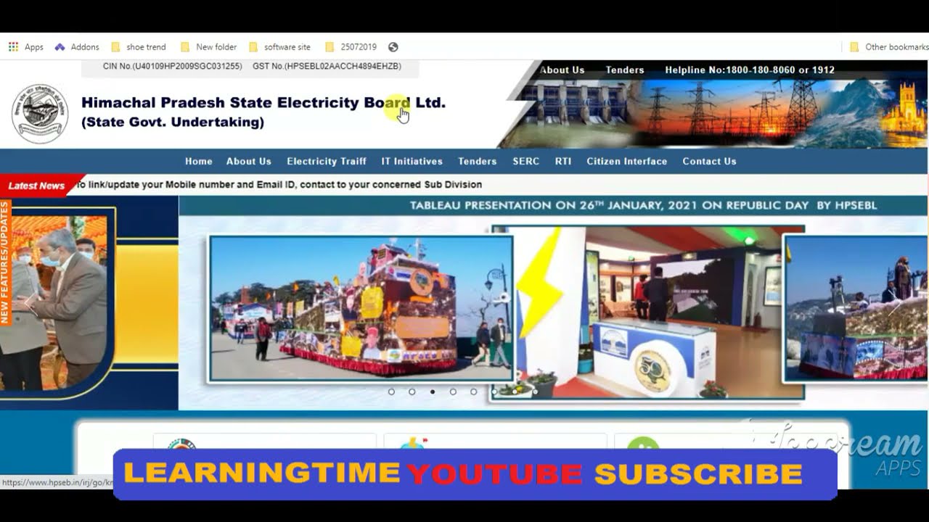
Task: Open Contact Us page
Action: click(710, 162)
